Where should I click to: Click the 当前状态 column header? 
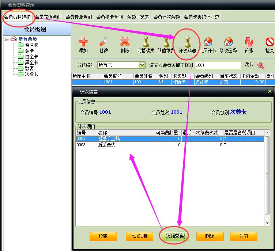(x=230, y=76)
